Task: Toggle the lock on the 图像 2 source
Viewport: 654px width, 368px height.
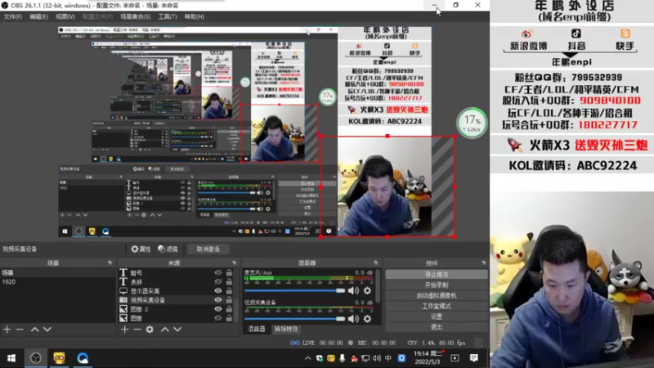Action: 229,309
